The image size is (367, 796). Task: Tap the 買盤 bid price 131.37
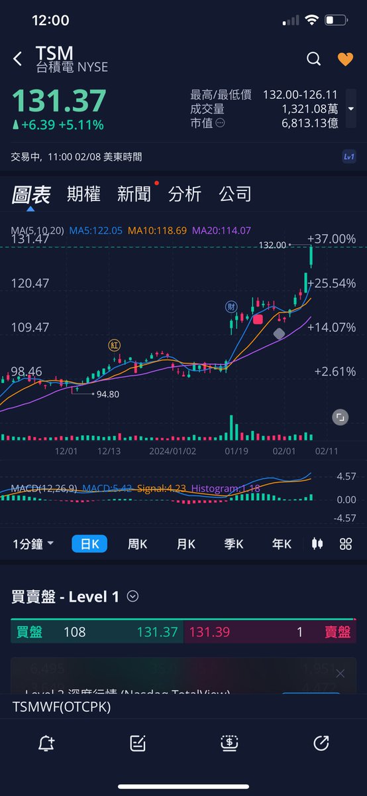(x=157, y=632)
